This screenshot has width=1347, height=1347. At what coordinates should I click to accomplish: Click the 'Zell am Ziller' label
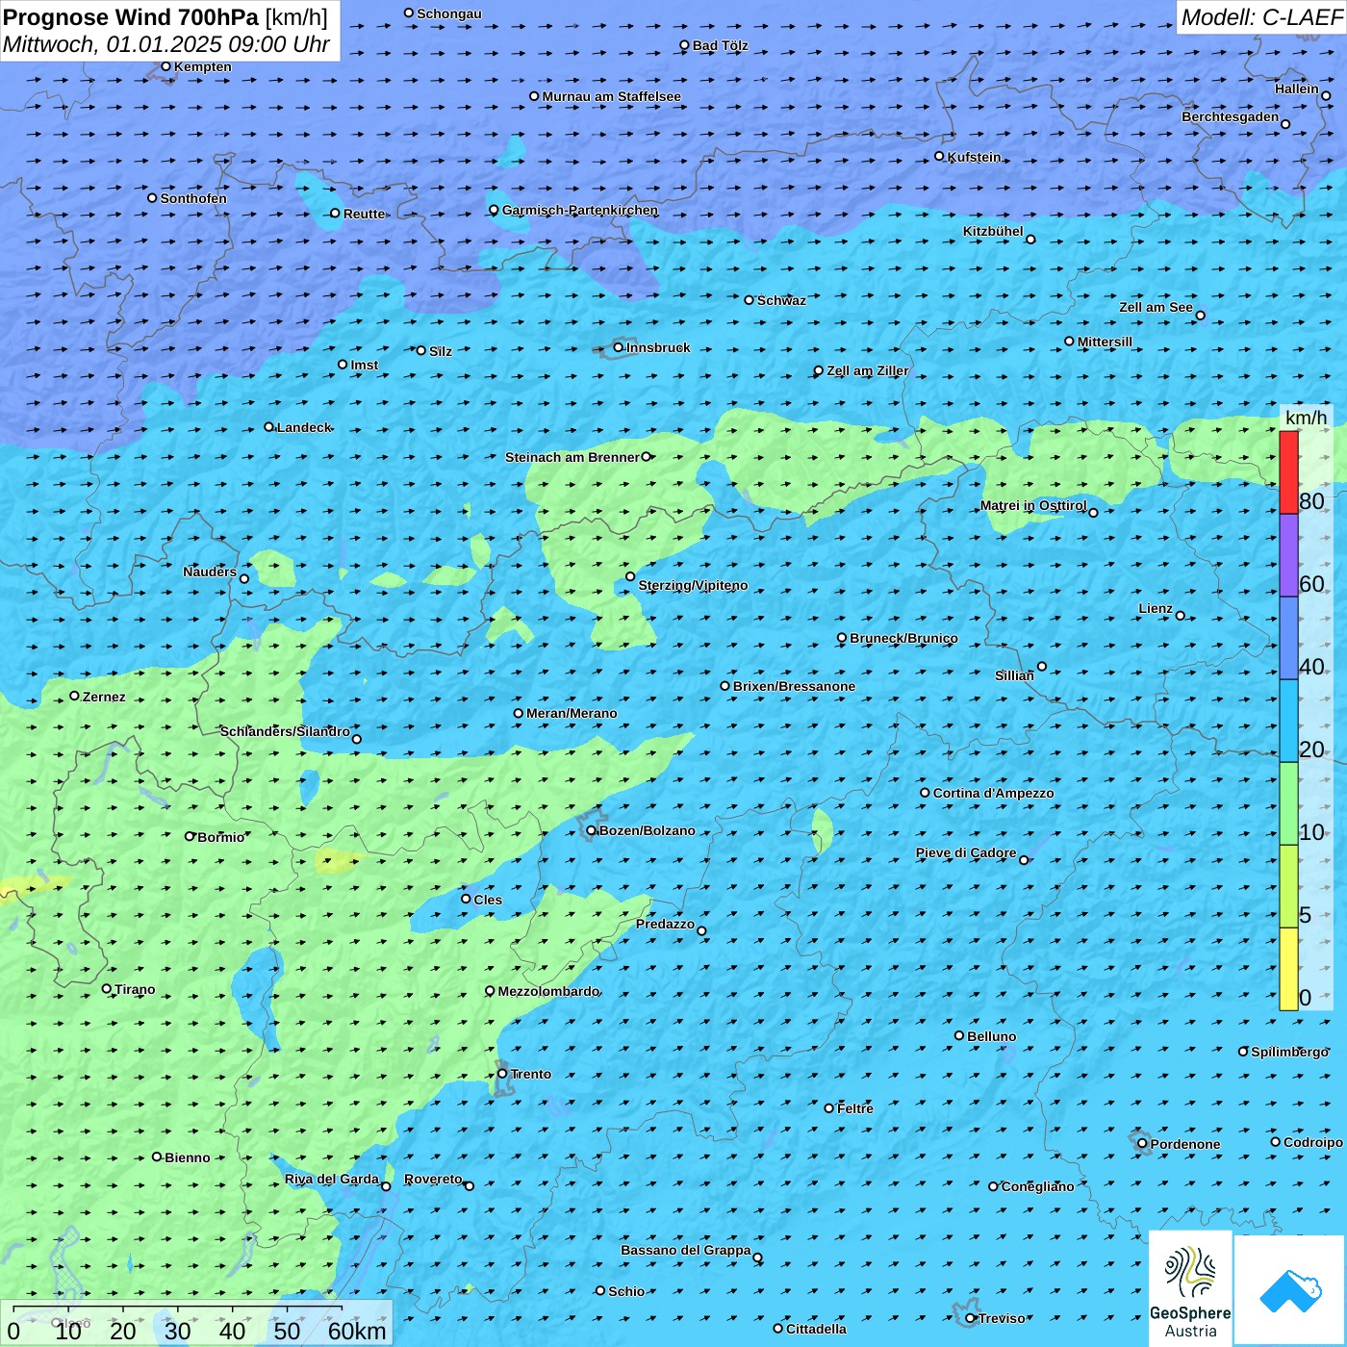tap(867, 370)
